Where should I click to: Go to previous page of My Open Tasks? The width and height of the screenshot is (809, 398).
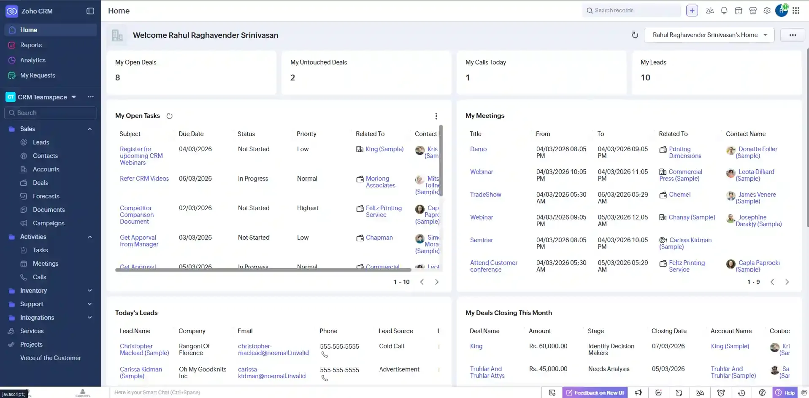tap(422, 282)
